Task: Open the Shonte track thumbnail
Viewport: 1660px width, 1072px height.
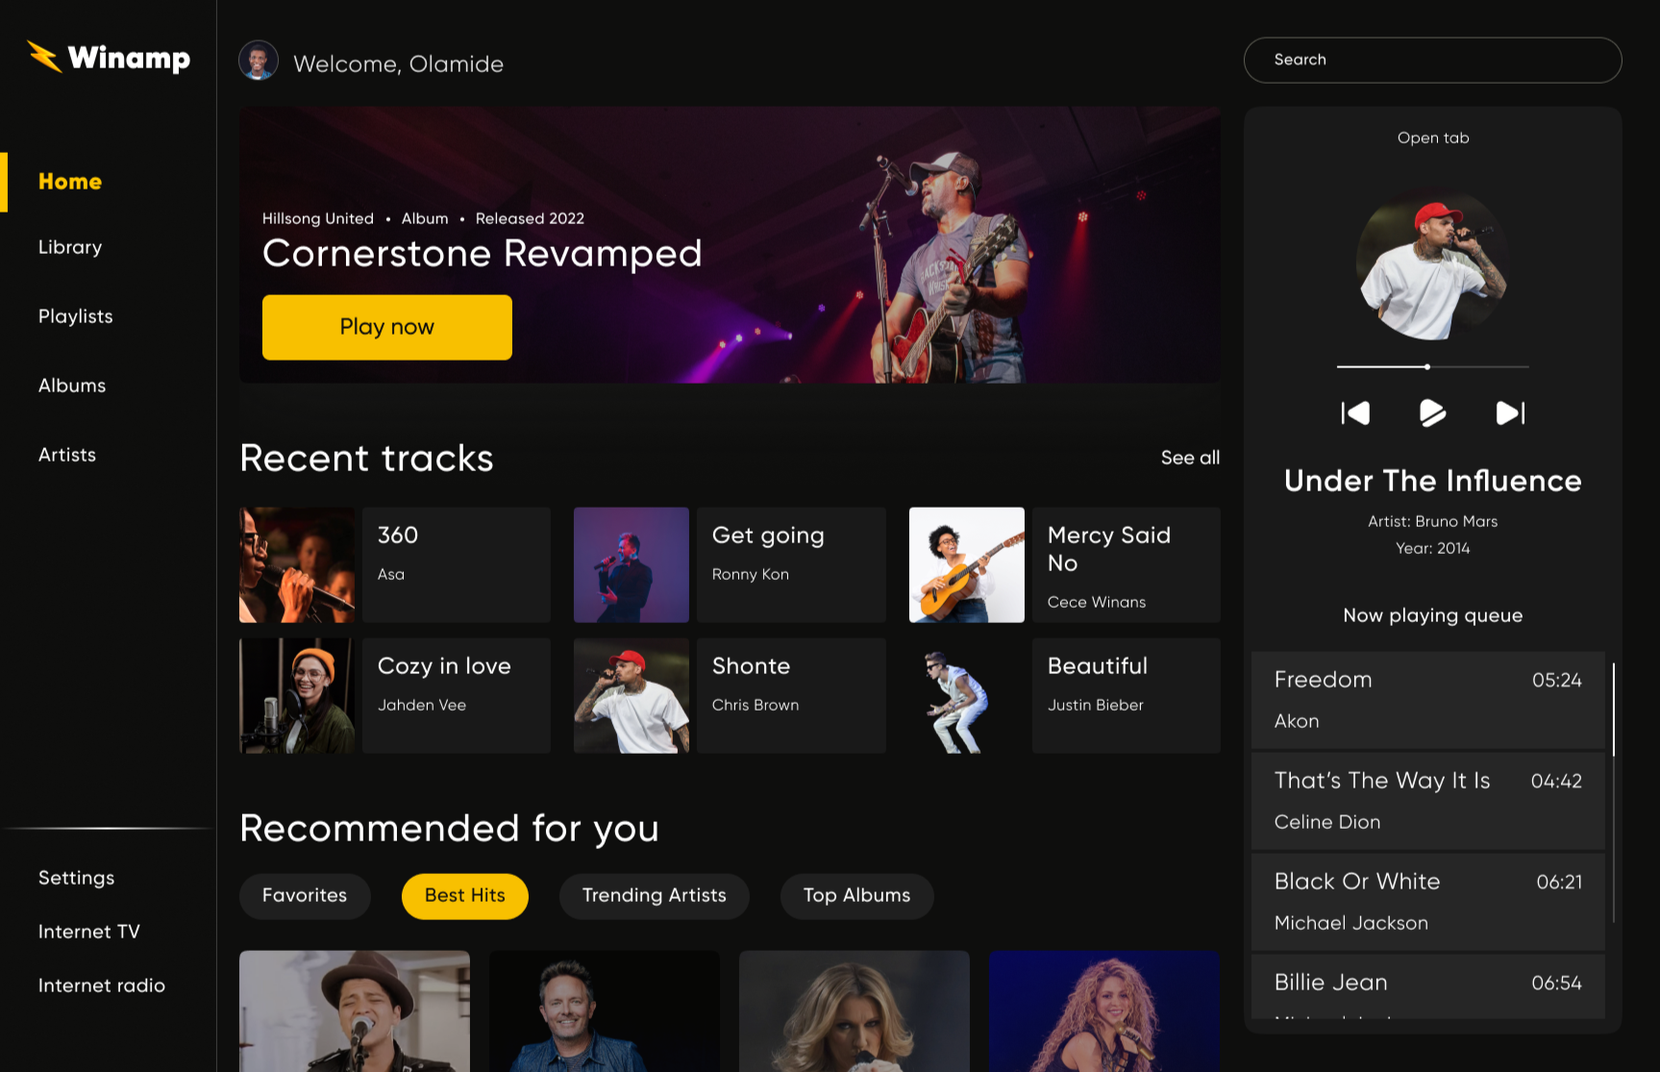Action: coord(632,696)
